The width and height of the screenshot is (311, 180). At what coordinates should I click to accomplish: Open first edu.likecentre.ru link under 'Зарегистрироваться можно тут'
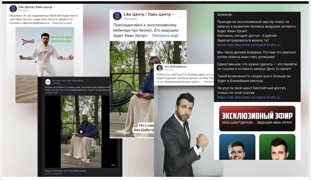tap(249, 45)
